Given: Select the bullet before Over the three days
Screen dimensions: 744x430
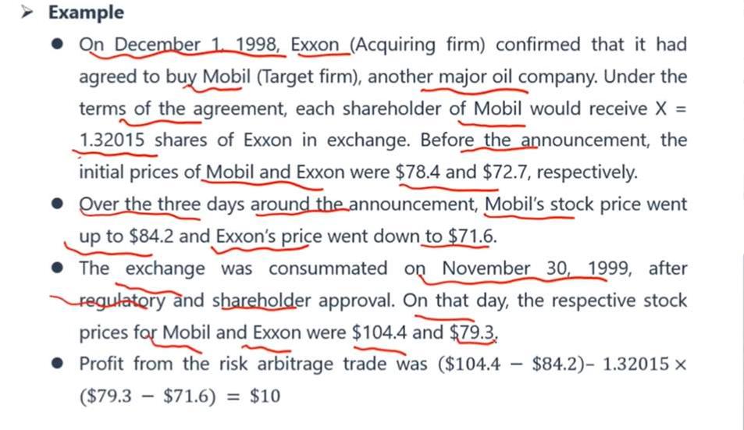Looking at the screenshot, I should (x=58, y=204).
